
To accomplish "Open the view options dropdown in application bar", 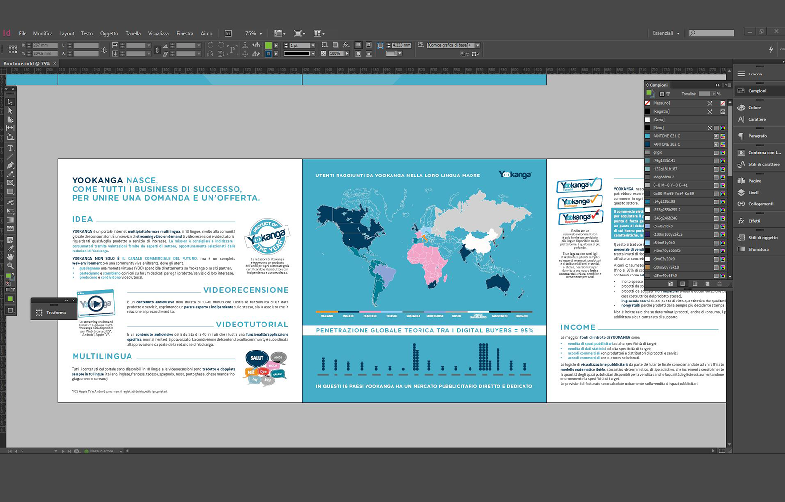I will (280, 33).
